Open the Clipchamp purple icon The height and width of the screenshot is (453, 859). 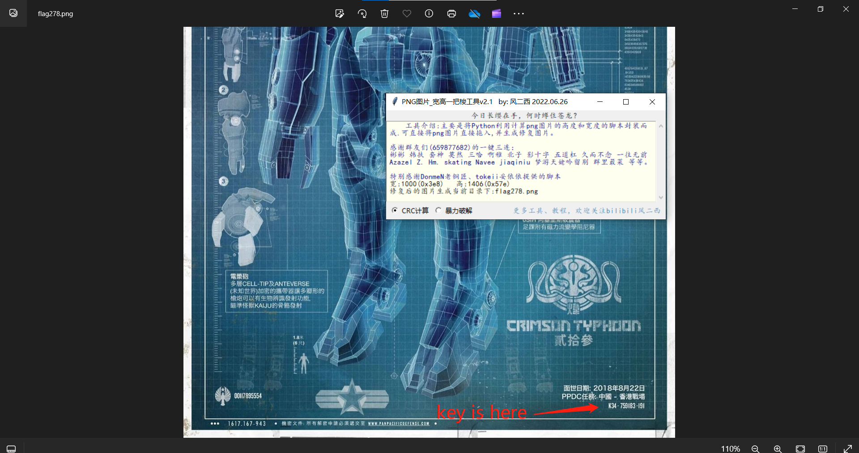click(x=497, y=14)
